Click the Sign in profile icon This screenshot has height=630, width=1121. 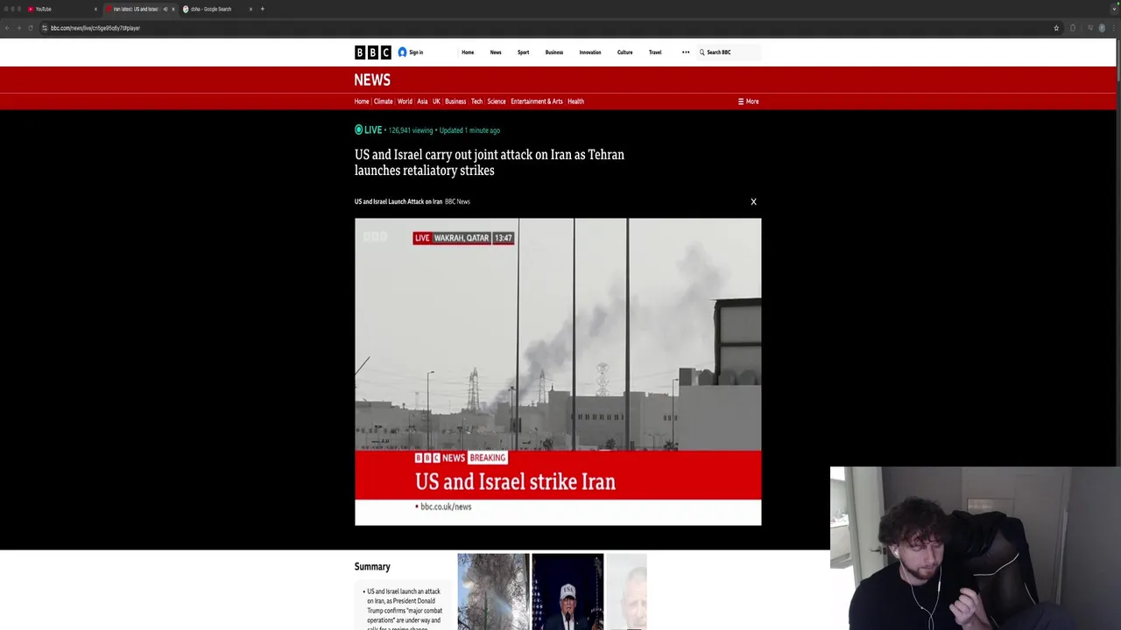pos(402,52)
